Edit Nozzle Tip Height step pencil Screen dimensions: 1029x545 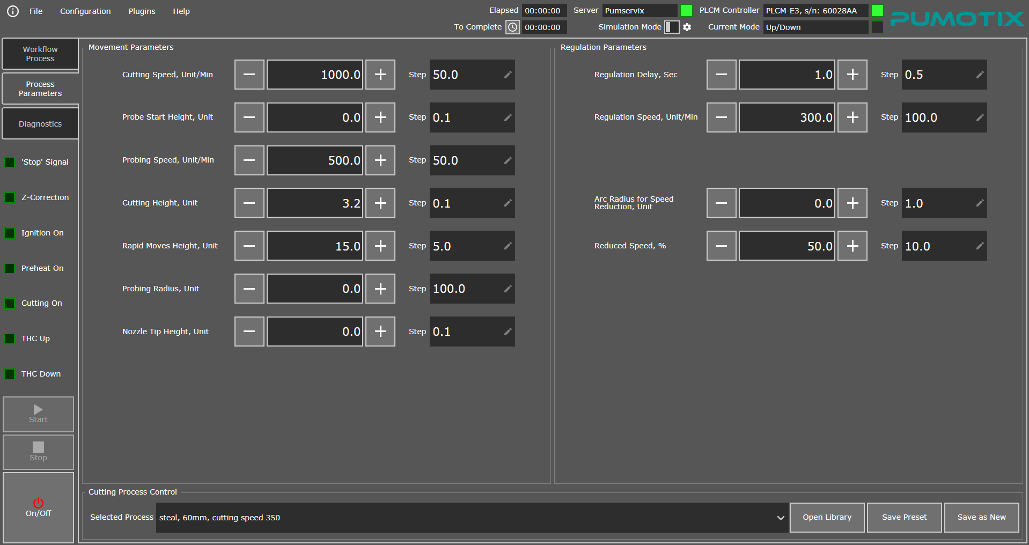[x=508, y=332]
